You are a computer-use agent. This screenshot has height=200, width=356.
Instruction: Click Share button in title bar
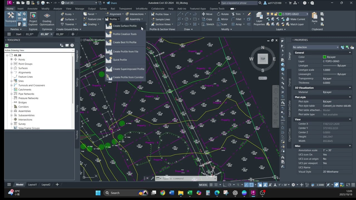tap(112, 3)
